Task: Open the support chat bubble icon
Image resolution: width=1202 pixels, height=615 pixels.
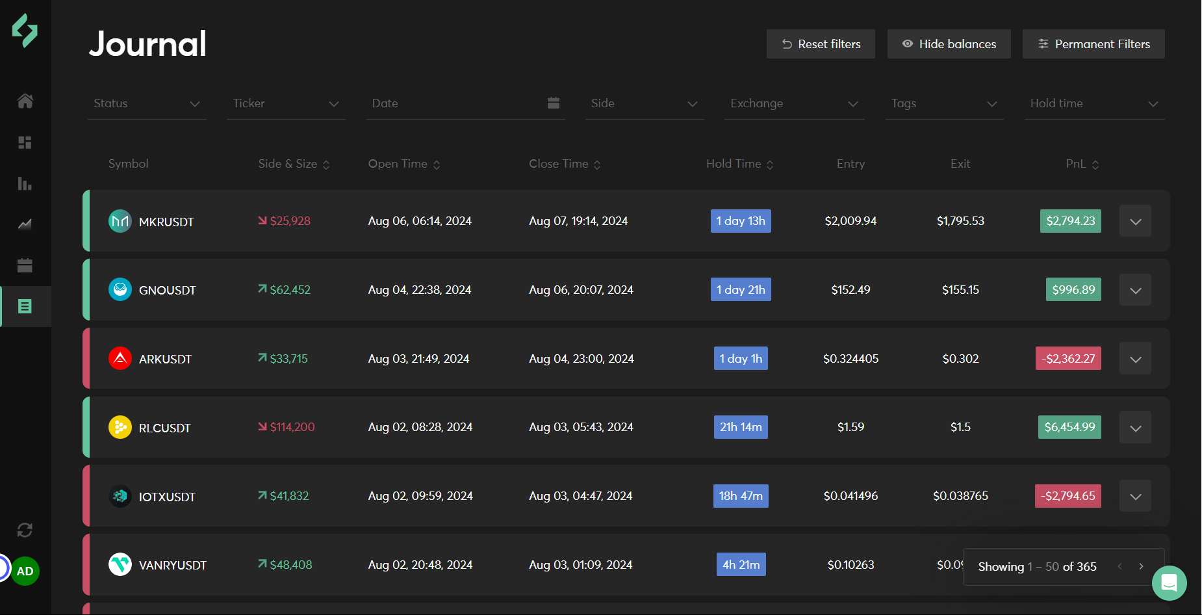Action: tap(1169, 583)
